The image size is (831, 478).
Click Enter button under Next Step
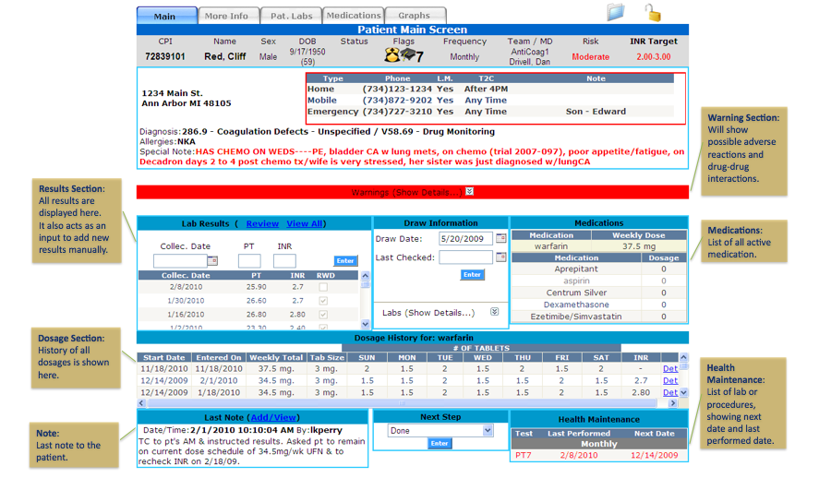point(440,443)
